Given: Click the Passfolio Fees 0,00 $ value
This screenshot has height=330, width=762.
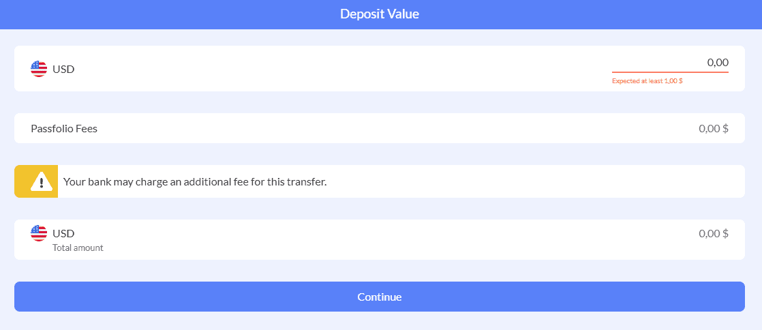Looking at the screenshot, I should point(714,129).
